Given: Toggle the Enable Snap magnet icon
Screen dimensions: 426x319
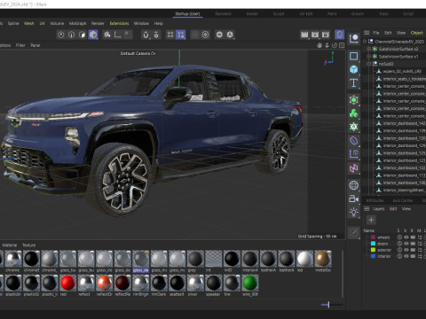Looking at the screenshot, I should (x=146, y=35).
